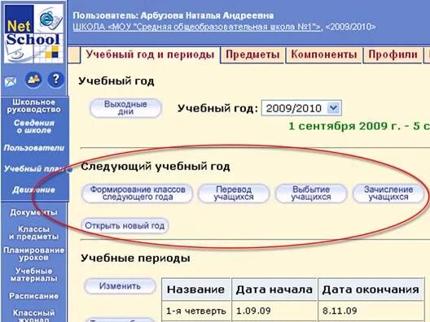The height and width of the screenshot is (322, 430).
Task: Switch to the Учебный год и периоды tab
Action: click(x=150, y=54)
